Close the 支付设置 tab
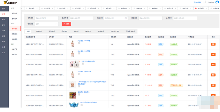This screenshot has height=112, width=220. tap(52, 8)
